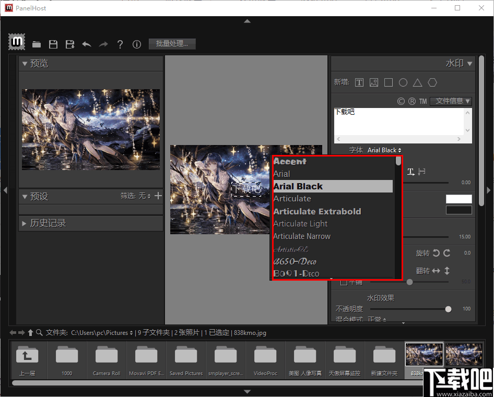Click the opacity slider handle
The height and width of the screenshot is (397, 494).
click(x=449, y=309)
